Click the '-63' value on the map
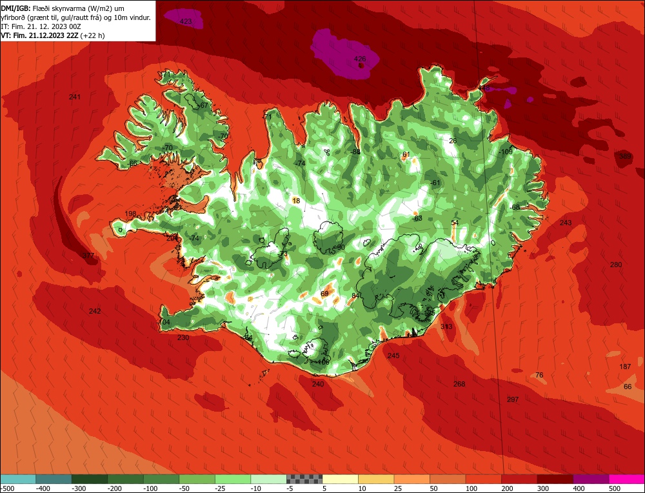The width and height of the screenshot is (645, 493). [x=417, y=218]
